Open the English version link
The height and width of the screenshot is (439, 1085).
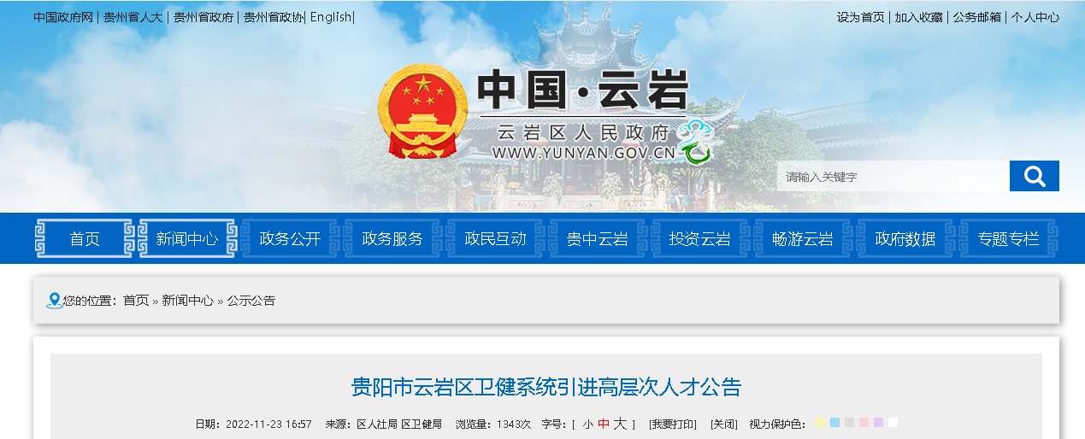tap(331, 17)
